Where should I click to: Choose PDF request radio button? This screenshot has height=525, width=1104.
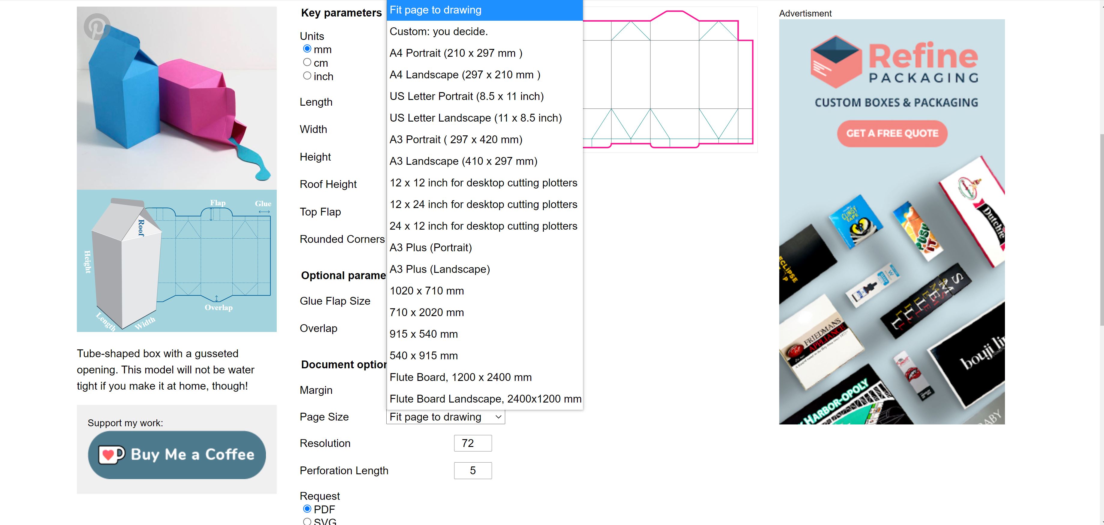tap(307, 509)
